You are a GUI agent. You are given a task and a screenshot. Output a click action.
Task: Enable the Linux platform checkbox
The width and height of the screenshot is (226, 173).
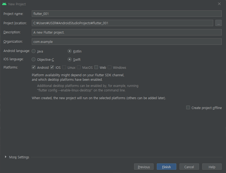click(64, 67)
